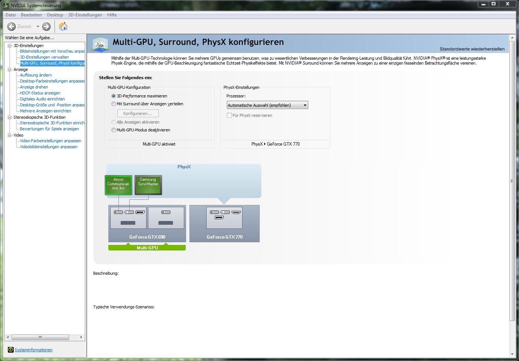Click the GeForce GTX 690 card graphic
The width and height of the screenshot is (519, 361).
[x=147, y=223]
